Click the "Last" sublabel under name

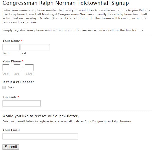pos(23,53)
